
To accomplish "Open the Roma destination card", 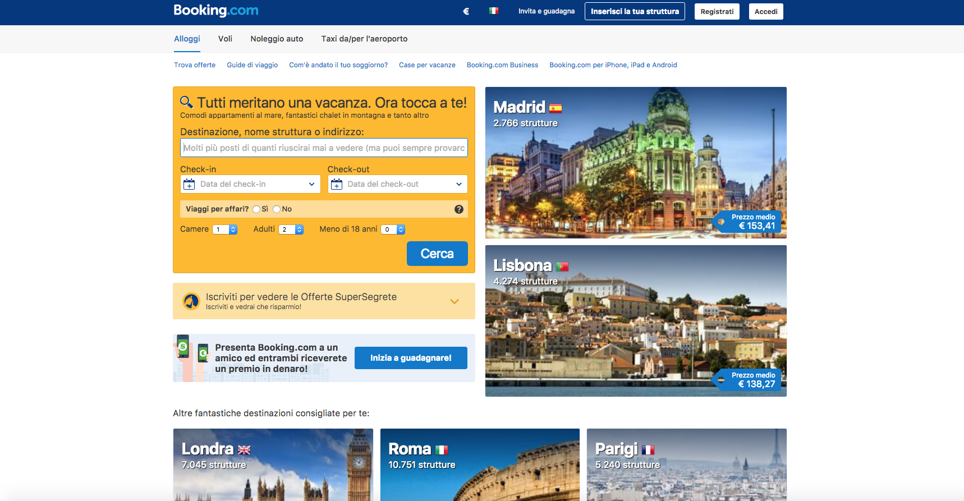I will pos(480,465).
